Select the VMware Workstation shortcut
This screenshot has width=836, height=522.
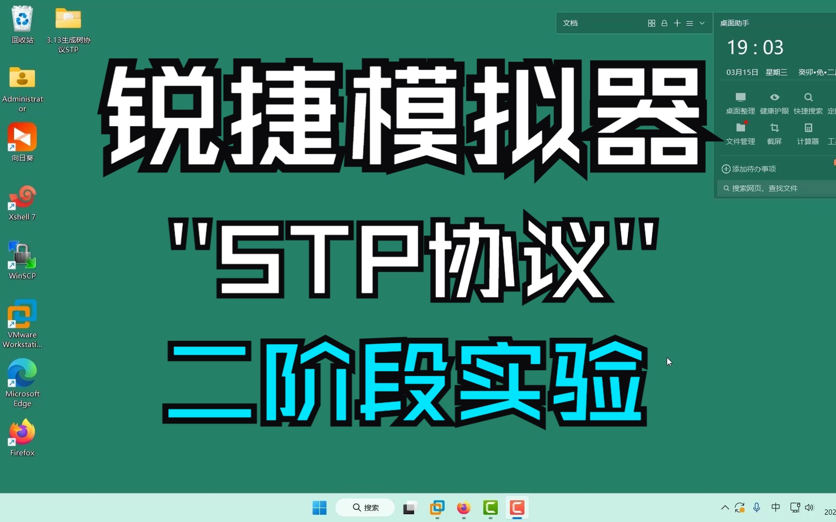[22, 323]
